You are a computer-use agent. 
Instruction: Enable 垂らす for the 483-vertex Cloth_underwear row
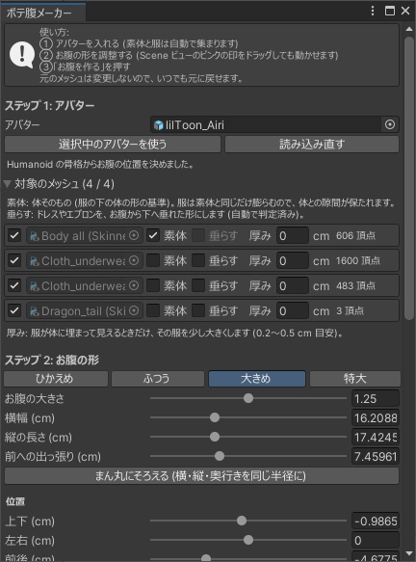coord(198,285)
